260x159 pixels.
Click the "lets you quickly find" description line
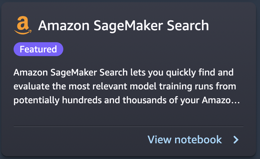coord(124,72)
